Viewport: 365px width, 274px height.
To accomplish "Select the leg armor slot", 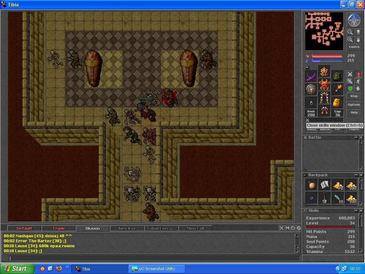I will (324, 98).
